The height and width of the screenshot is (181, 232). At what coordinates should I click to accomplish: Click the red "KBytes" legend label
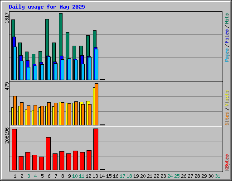pyautogui.click(x=227, y=162)
